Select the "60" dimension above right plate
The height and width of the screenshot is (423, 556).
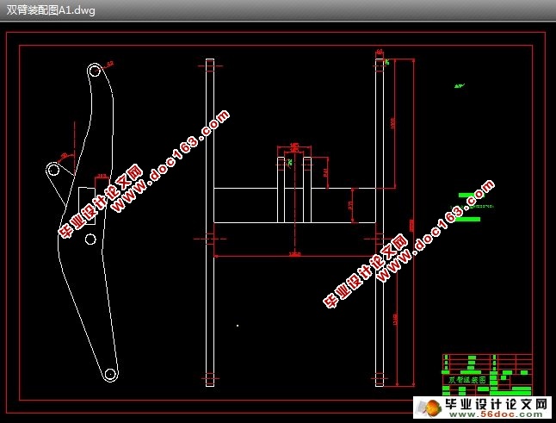click(380, 52)
